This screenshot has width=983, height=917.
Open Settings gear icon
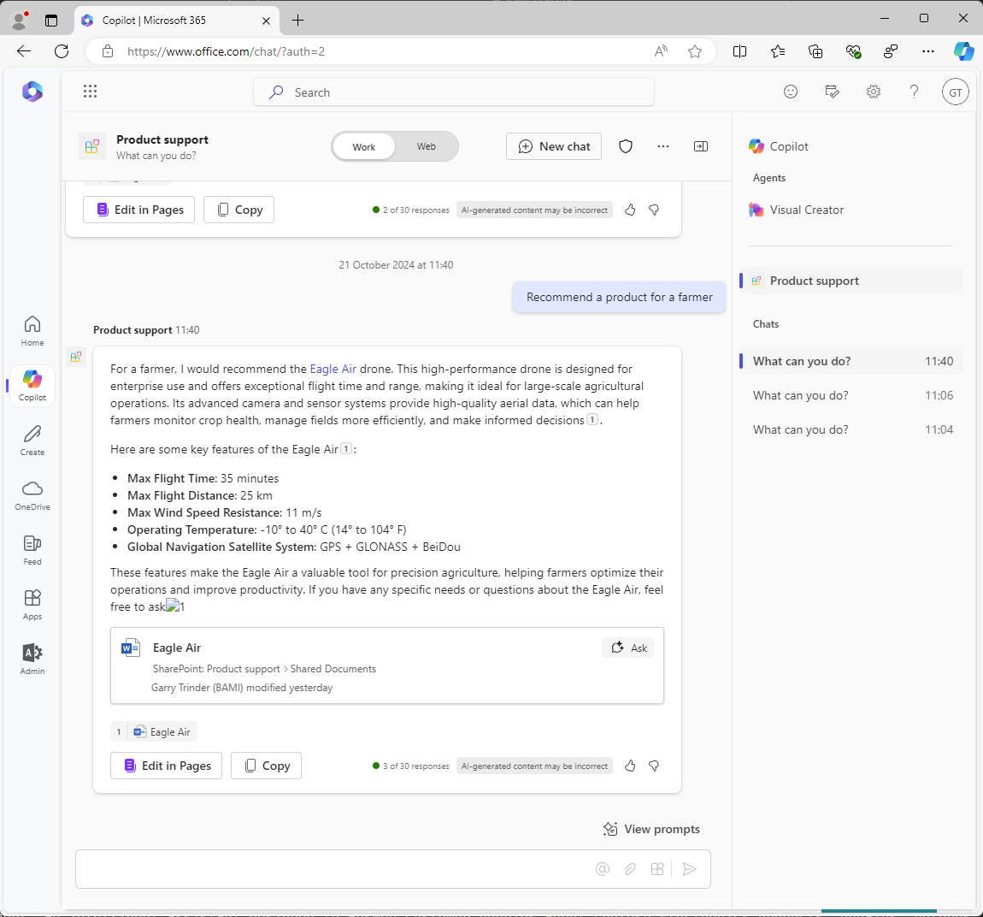pyautogui.click(x=874, y=92)
